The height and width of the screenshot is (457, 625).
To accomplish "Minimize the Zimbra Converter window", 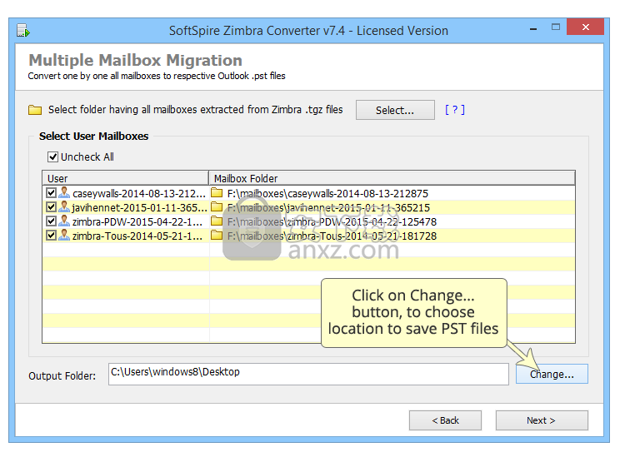I will [x=533, y=28].
